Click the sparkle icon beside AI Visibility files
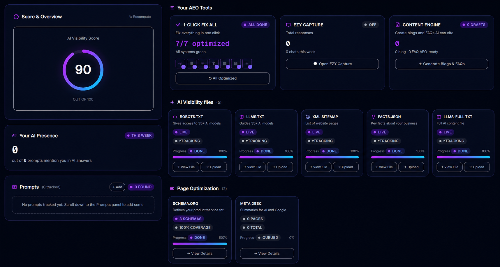Image resolution: width=500 pixels, height=267 pixels. 172,102
